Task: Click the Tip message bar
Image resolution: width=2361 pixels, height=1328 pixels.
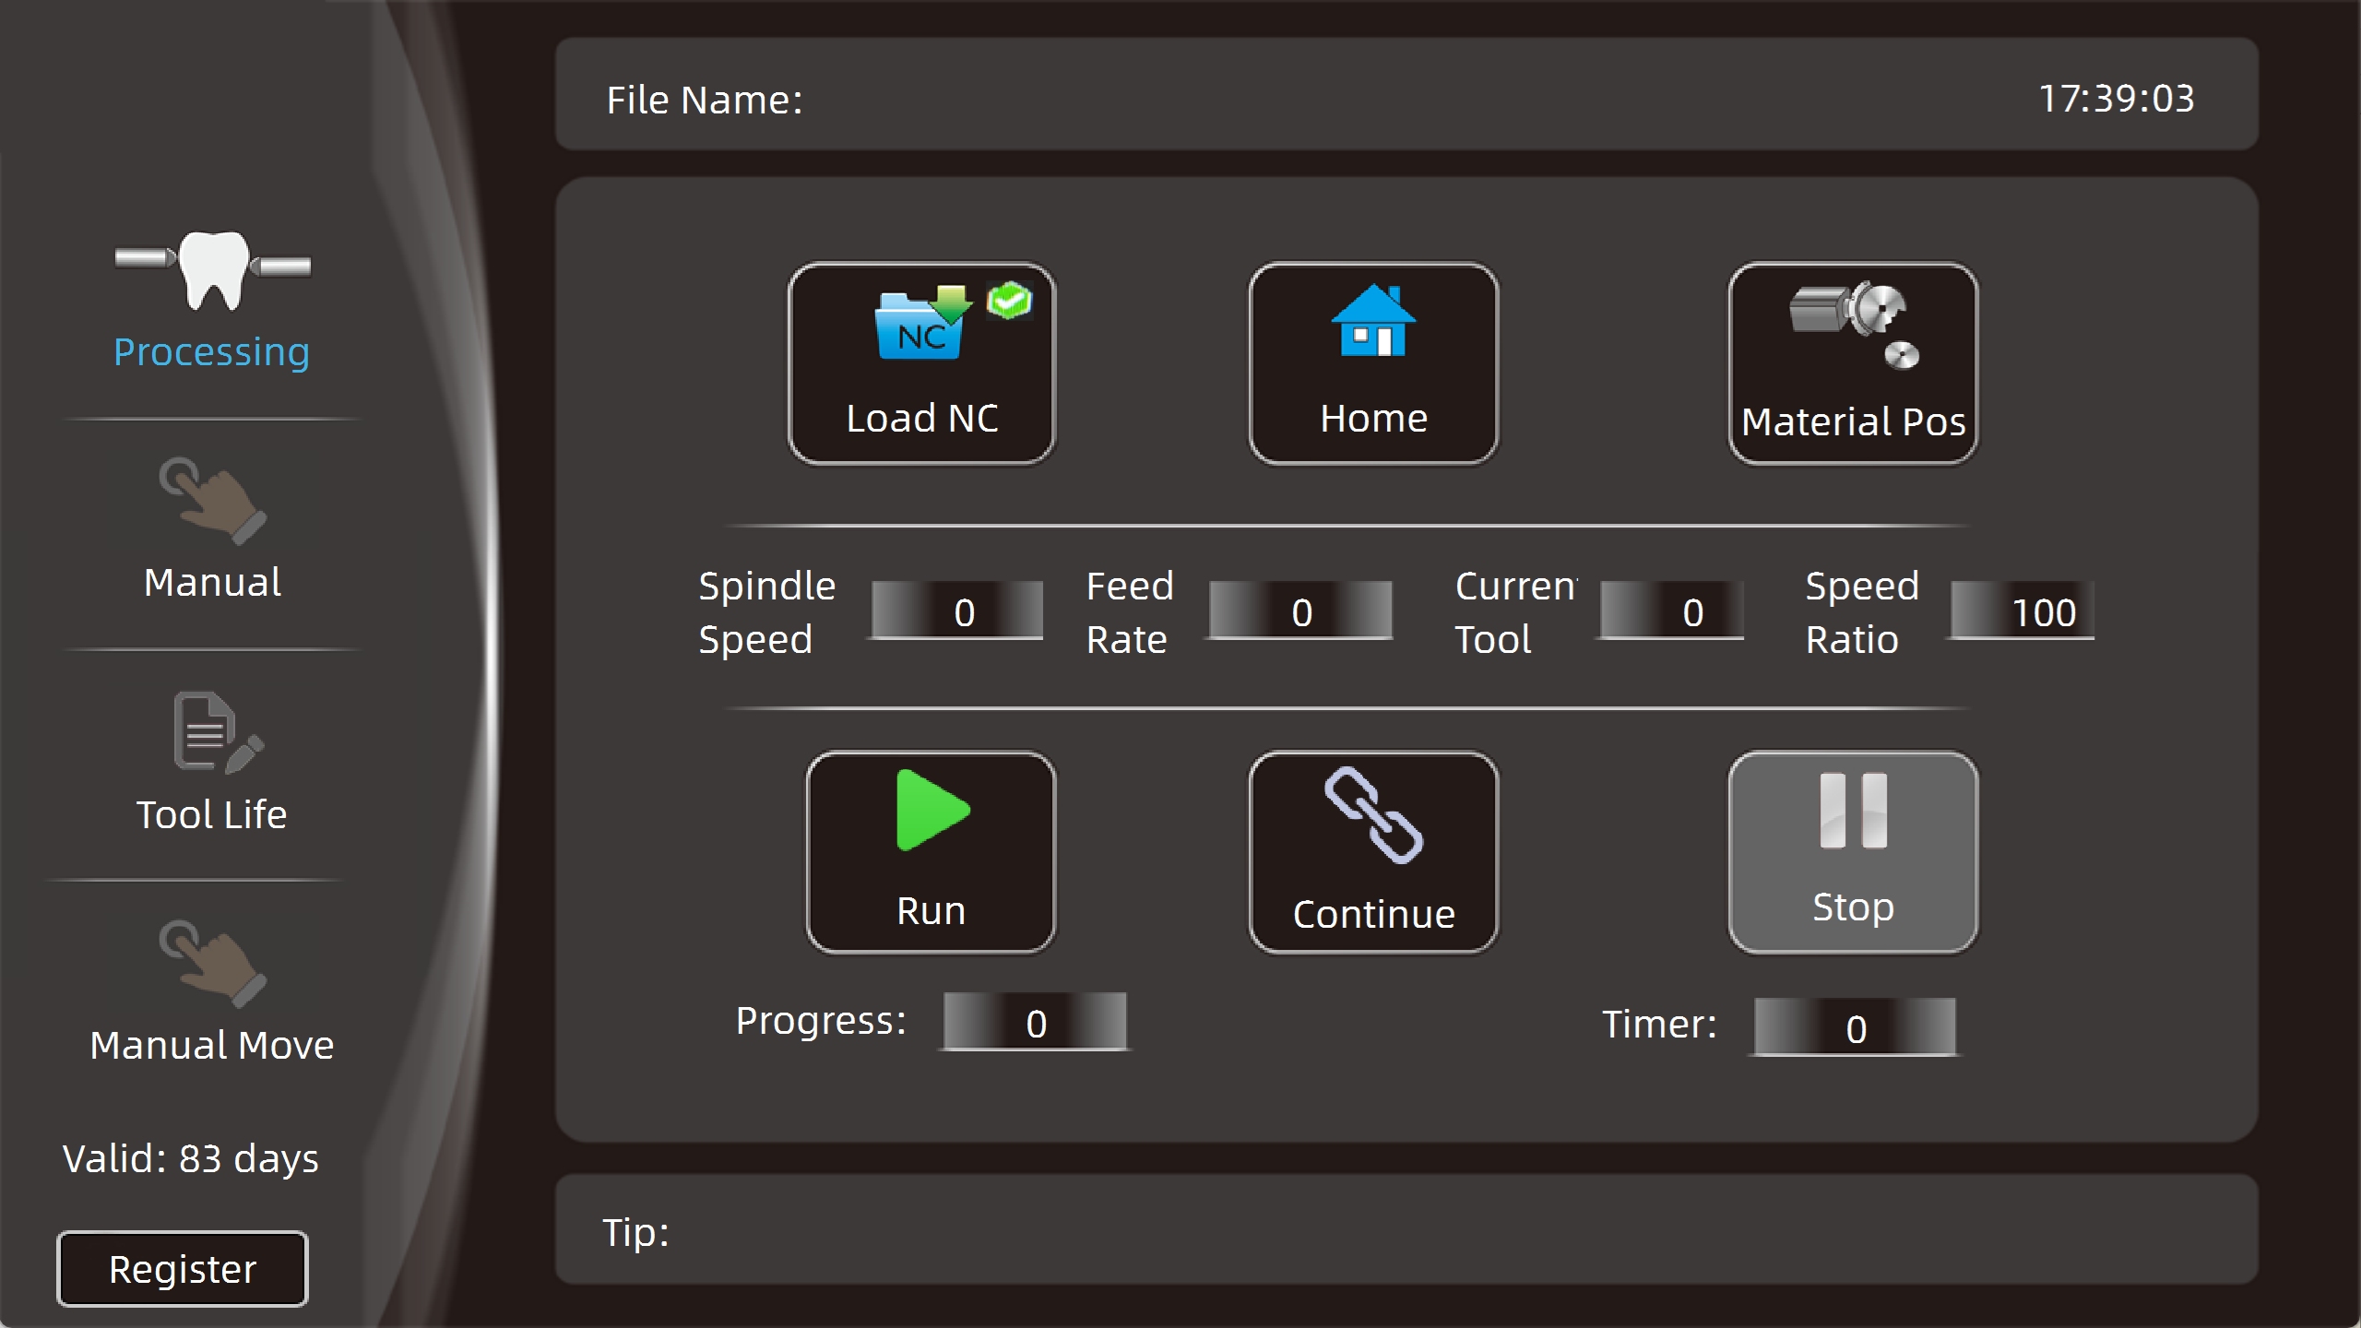Action: pyautogui.click(x=1406, y=1229)
